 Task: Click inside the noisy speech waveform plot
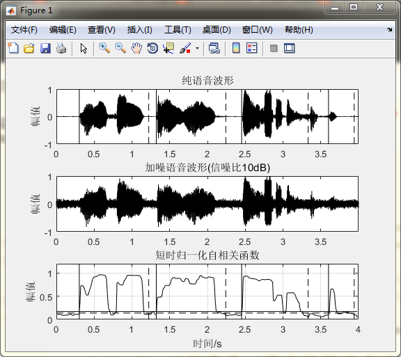pos(207,204)
